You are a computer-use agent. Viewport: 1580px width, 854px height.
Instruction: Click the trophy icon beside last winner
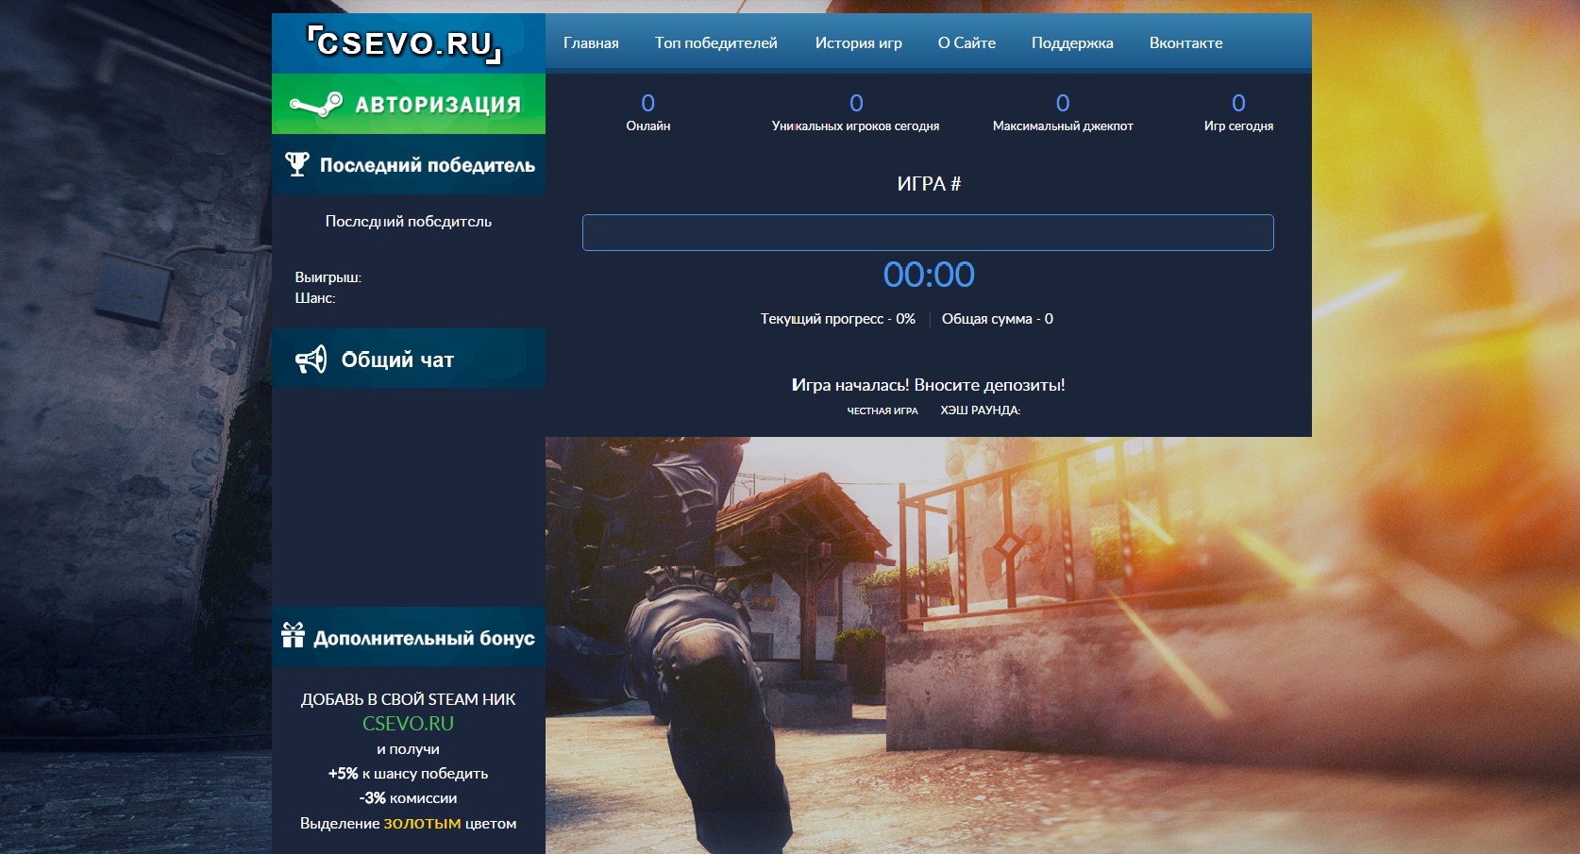[x=297, y=164]
